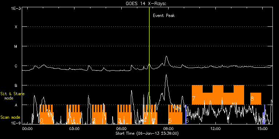Click the green Event Peak vertical line
Image resolution: width=279 pixels, height=139 pixels.
coord(149,66)
